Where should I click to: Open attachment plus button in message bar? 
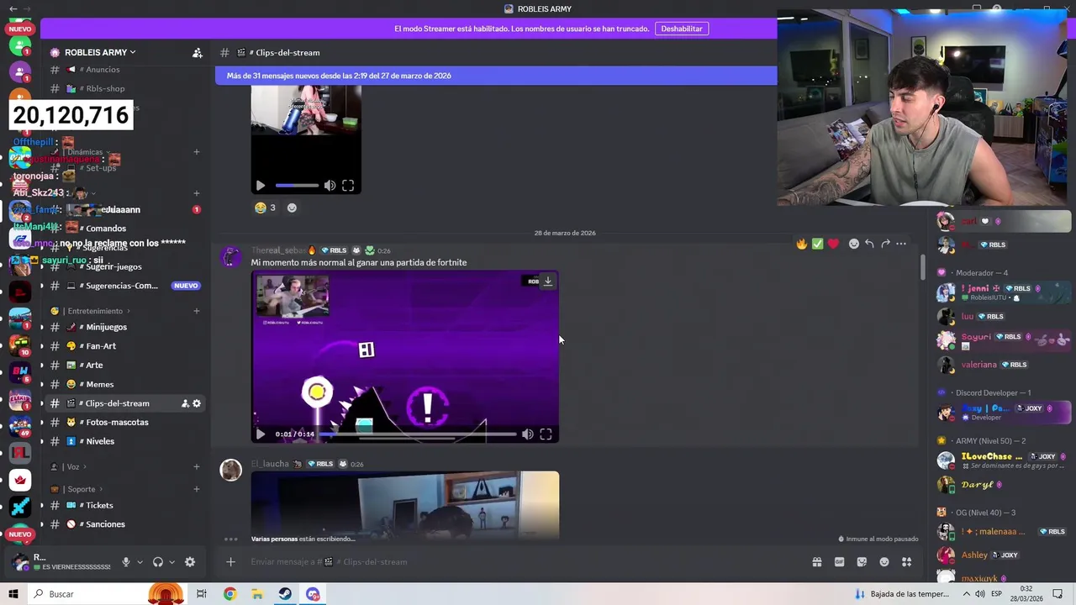coord(230,562)
